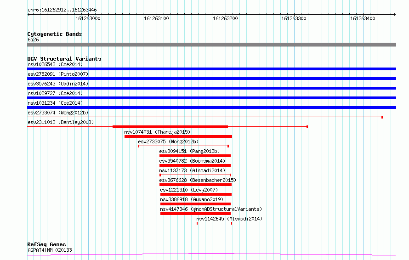
Task: Select the blue bar under esv3576243
Action: click(211, 88)
